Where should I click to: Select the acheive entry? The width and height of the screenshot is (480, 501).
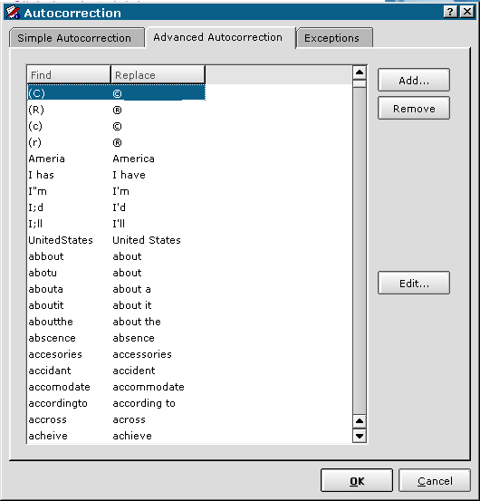pyautogui.click(x=116, y=436)
